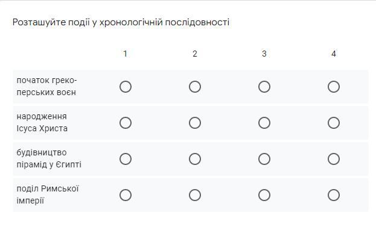Mark будівництво пірамід у Єгипті as 1

tap(126, 159)
